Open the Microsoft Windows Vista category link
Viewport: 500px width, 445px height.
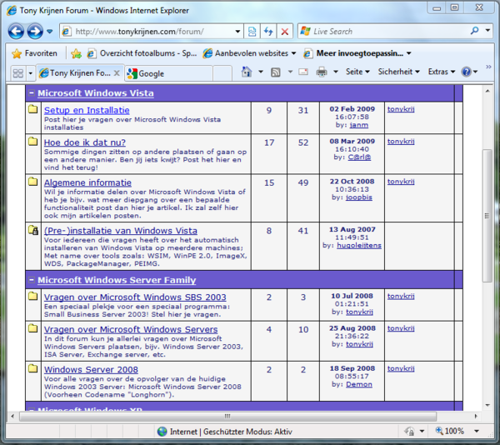96,93
